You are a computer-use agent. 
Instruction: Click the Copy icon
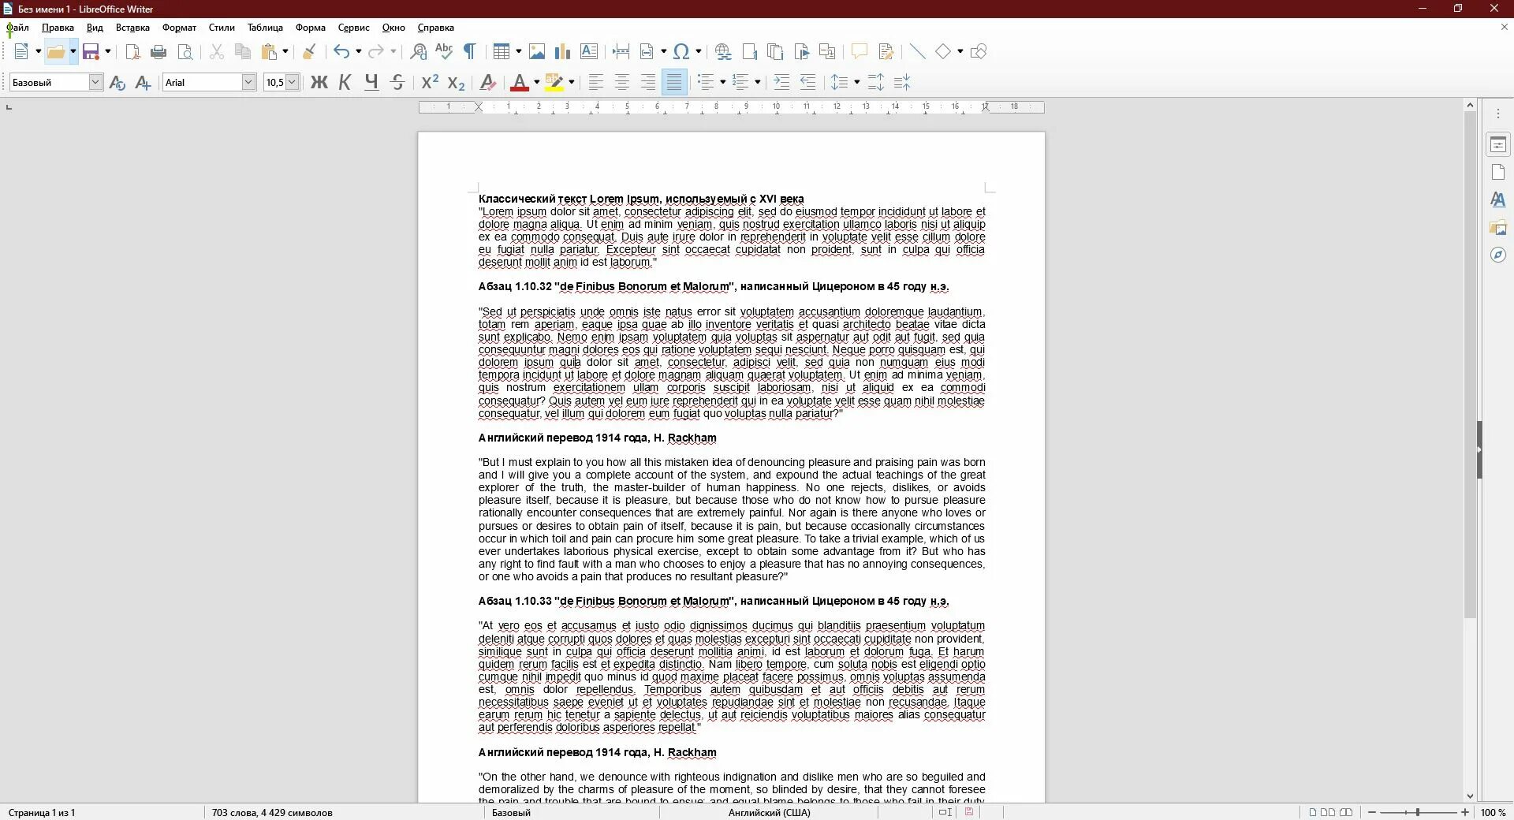pos(243,52)
